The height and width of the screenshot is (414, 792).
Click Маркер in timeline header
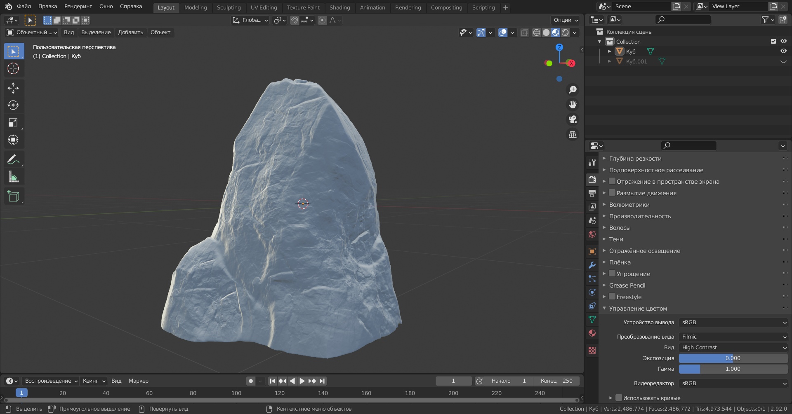tap(138, 381)
